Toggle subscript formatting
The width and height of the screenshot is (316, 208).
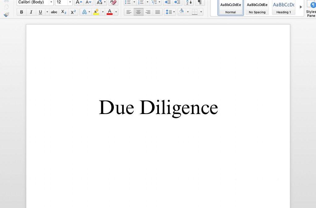pyautogui.click(x=64, y=12)
